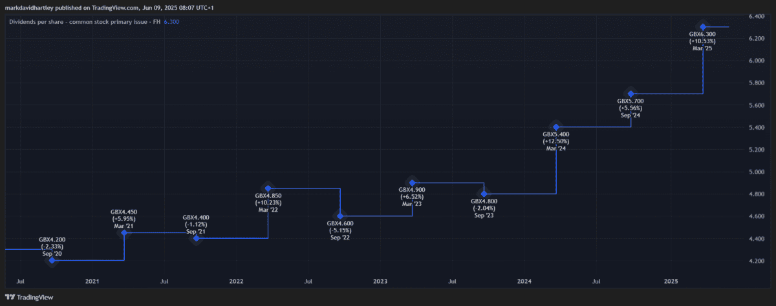Click the 2023 label on time axis
776x306 pixels.
click(380, 281)
